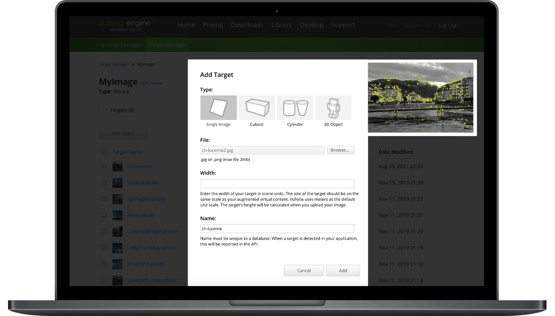
Task: Open the Downloads menu
Action: click(247, 25)
